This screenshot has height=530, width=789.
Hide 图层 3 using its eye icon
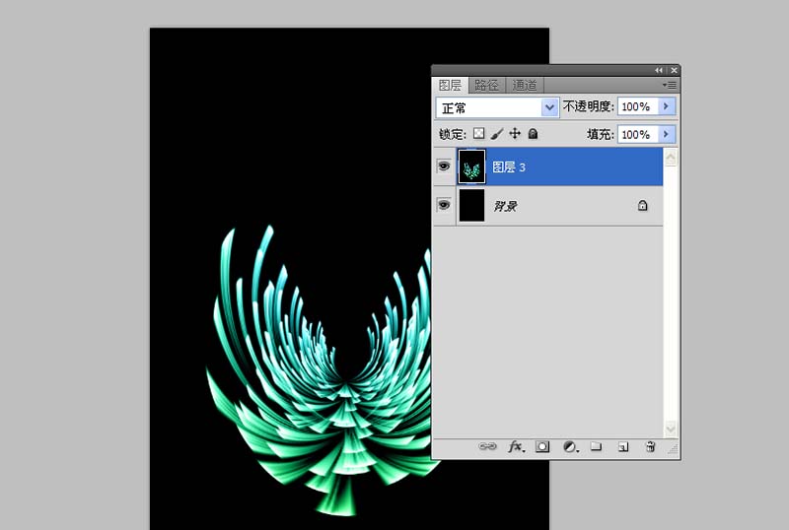pyautogui.click(x=444, y=167)
